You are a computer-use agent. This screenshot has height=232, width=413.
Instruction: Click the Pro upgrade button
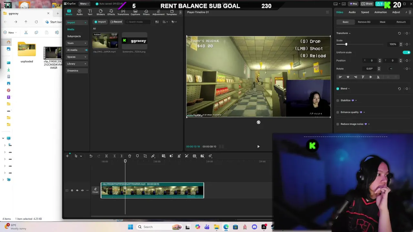353,4
